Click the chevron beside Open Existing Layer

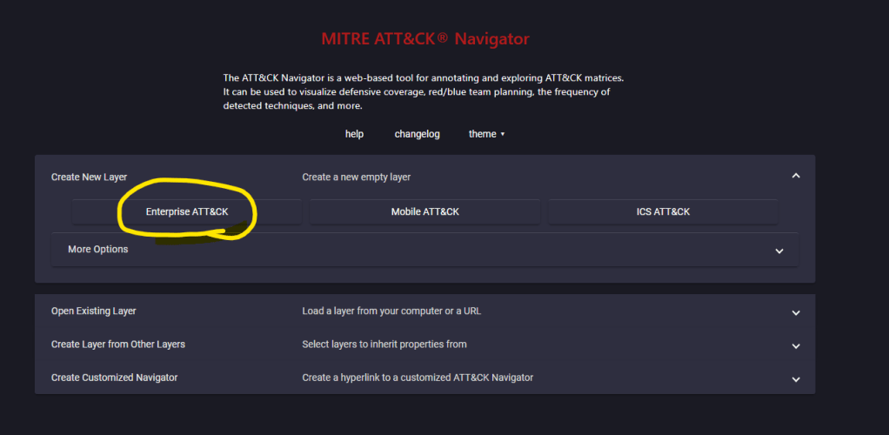click(x=795, y=313)
